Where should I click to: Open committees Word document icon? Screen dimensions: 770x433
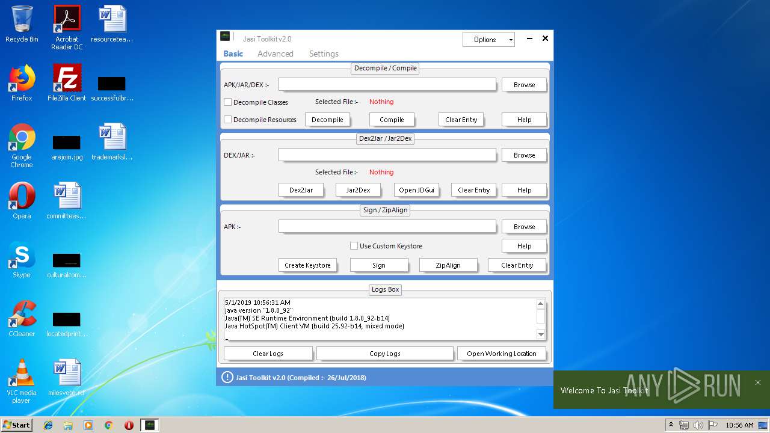67,201
